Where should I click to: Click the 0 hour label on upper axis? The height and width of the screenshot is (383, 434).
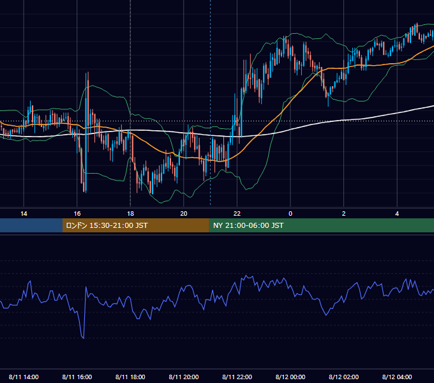point(290,214)
